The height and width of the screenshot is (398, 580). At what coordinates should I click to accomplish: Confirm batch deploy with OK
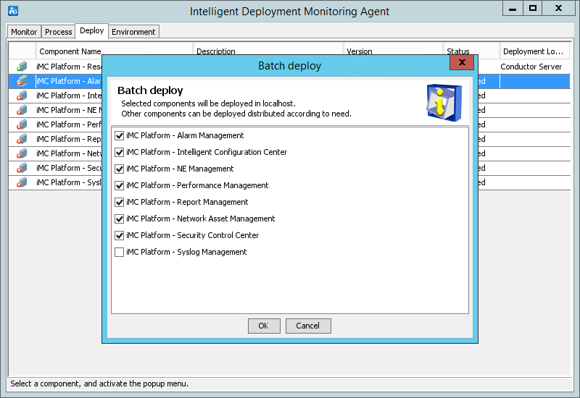click(264, 326)
